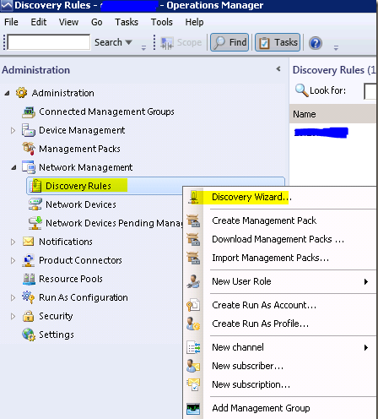
Task: Expand the Run As Configuration node
Action: click(x=13, y=297)
